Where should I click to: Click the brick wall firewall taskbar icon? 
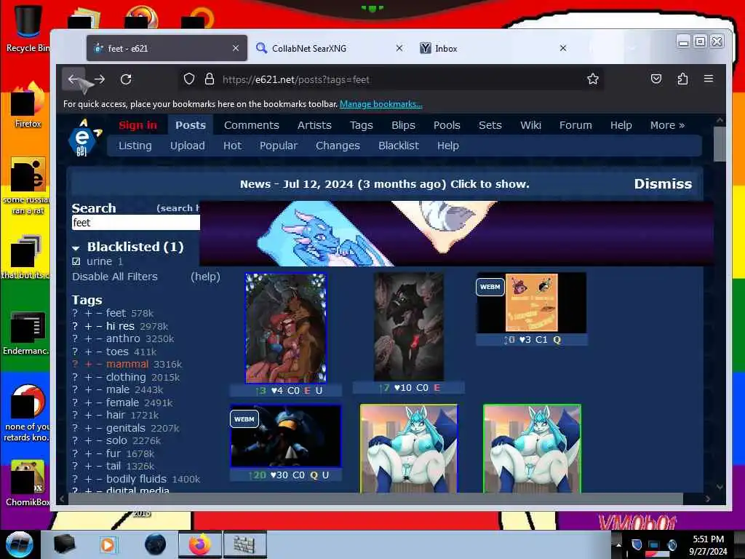[244, 544]
